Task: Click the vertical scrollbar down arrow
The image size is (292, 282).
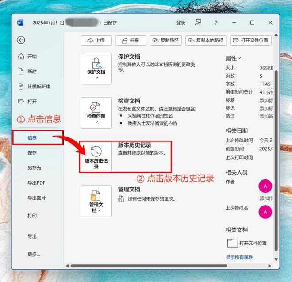Action: 276,259
